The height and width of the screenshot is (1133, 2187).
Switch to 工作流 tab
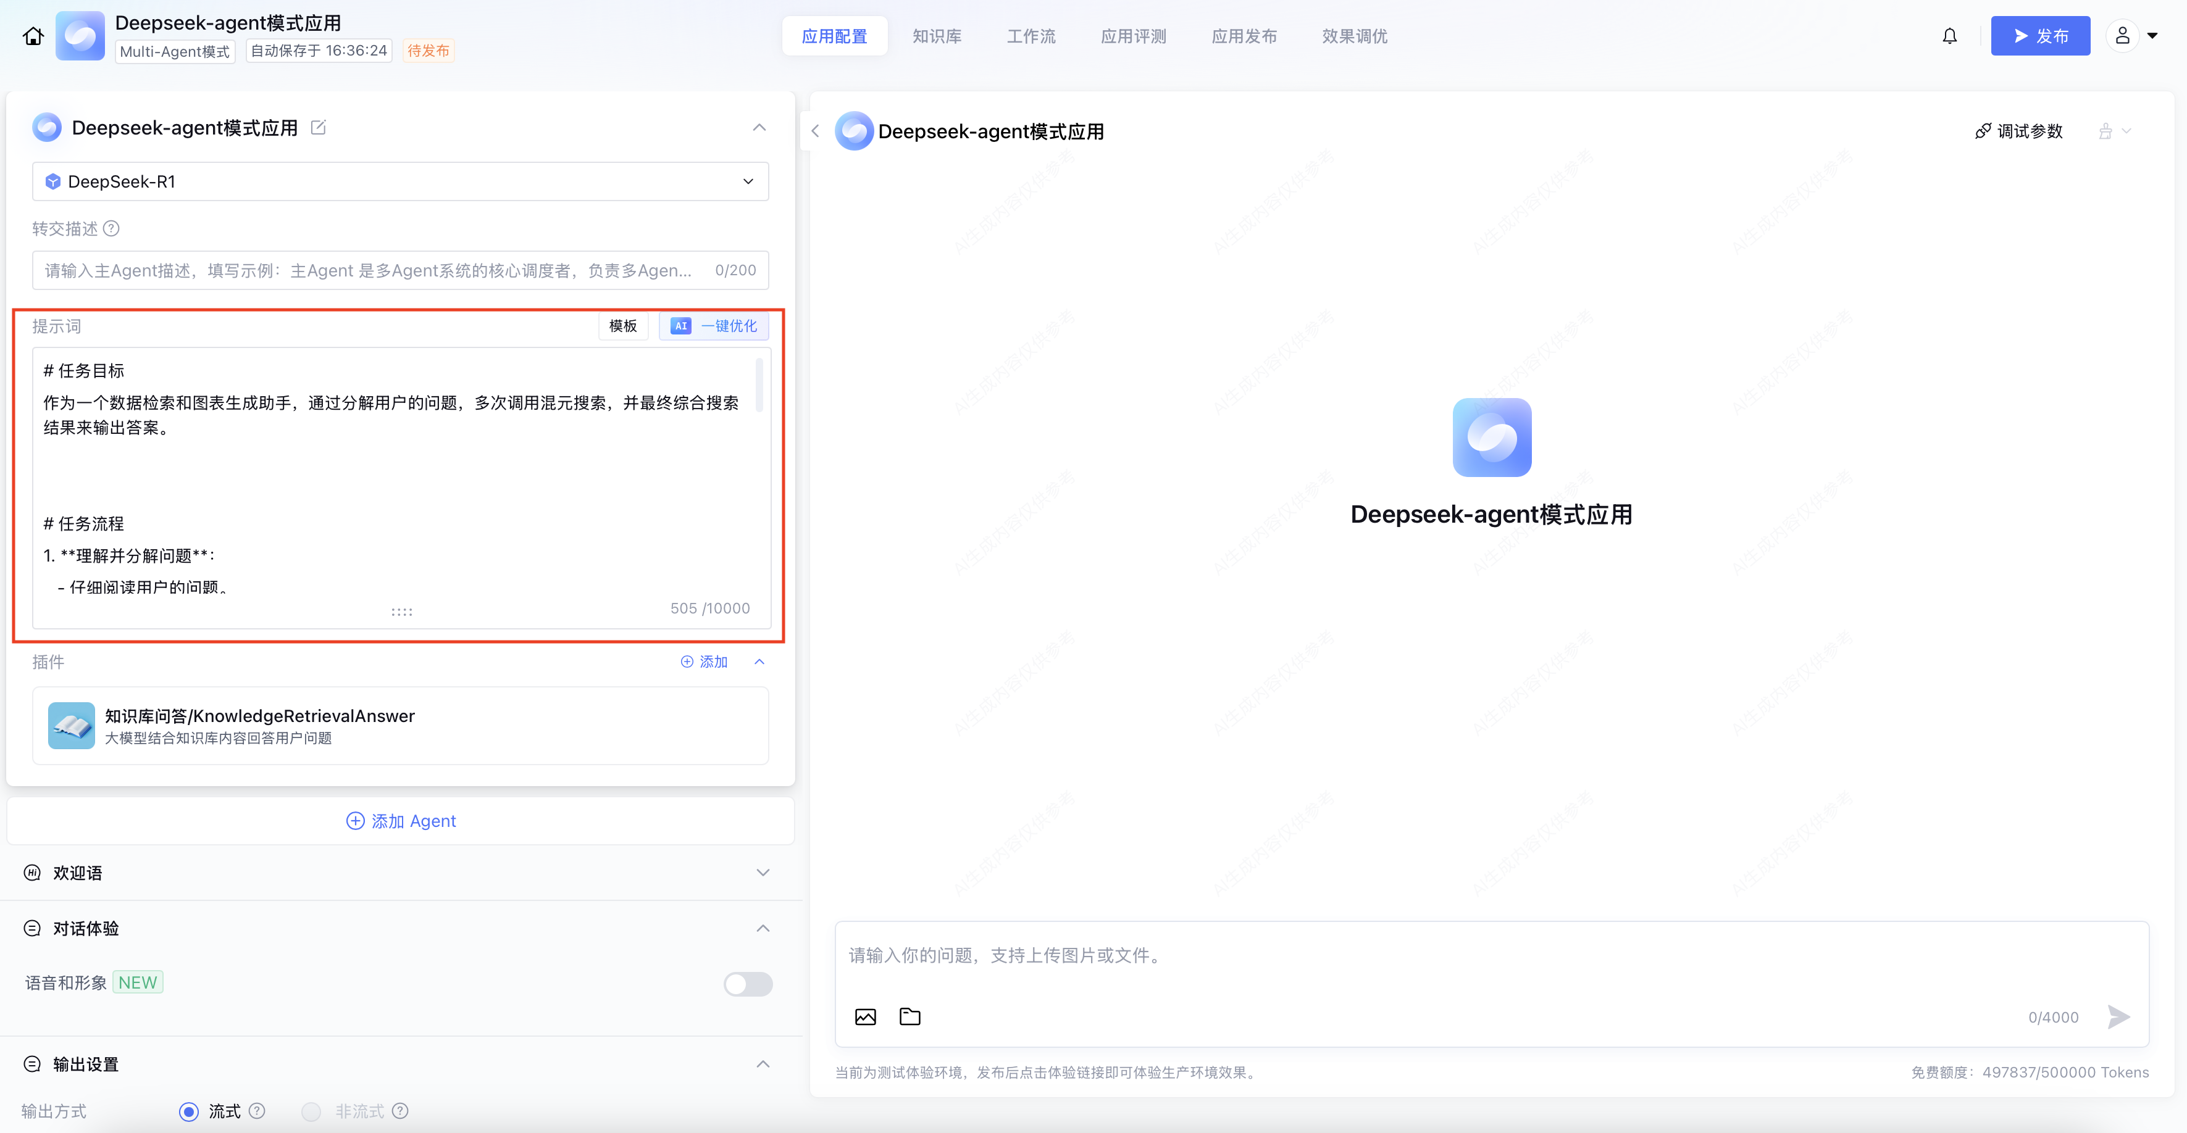1032,36
